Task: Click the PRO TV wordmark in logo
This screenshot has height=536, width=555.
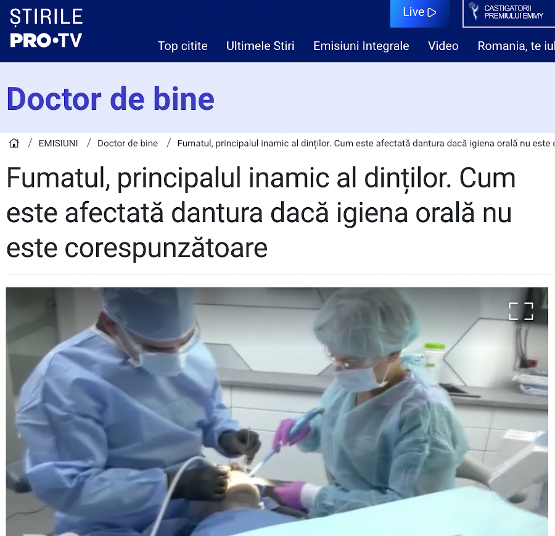Action: (x=46, y=40)
